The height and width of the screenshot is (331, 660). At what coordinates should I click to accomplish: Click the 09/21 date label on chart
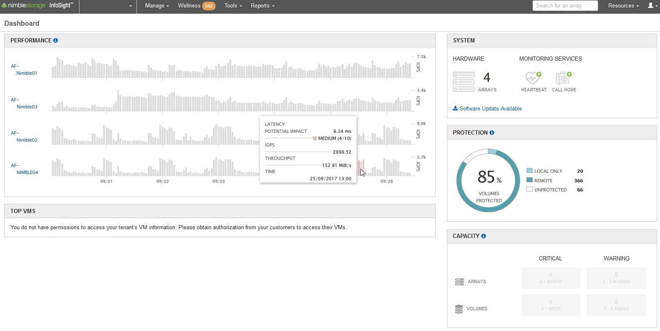click(106, 181)
